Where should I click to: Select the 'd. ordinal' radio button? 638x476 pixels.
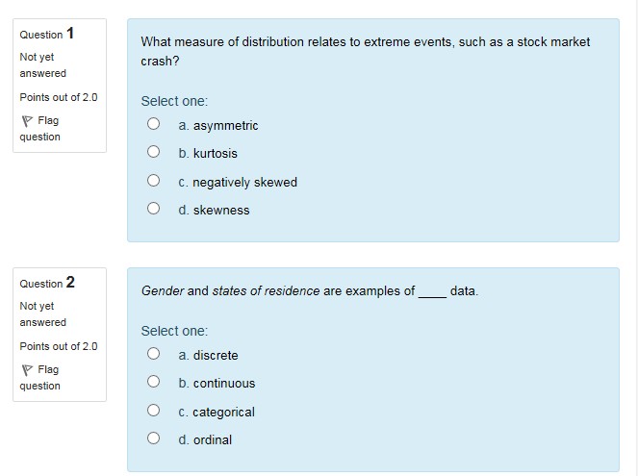[153, 438]
